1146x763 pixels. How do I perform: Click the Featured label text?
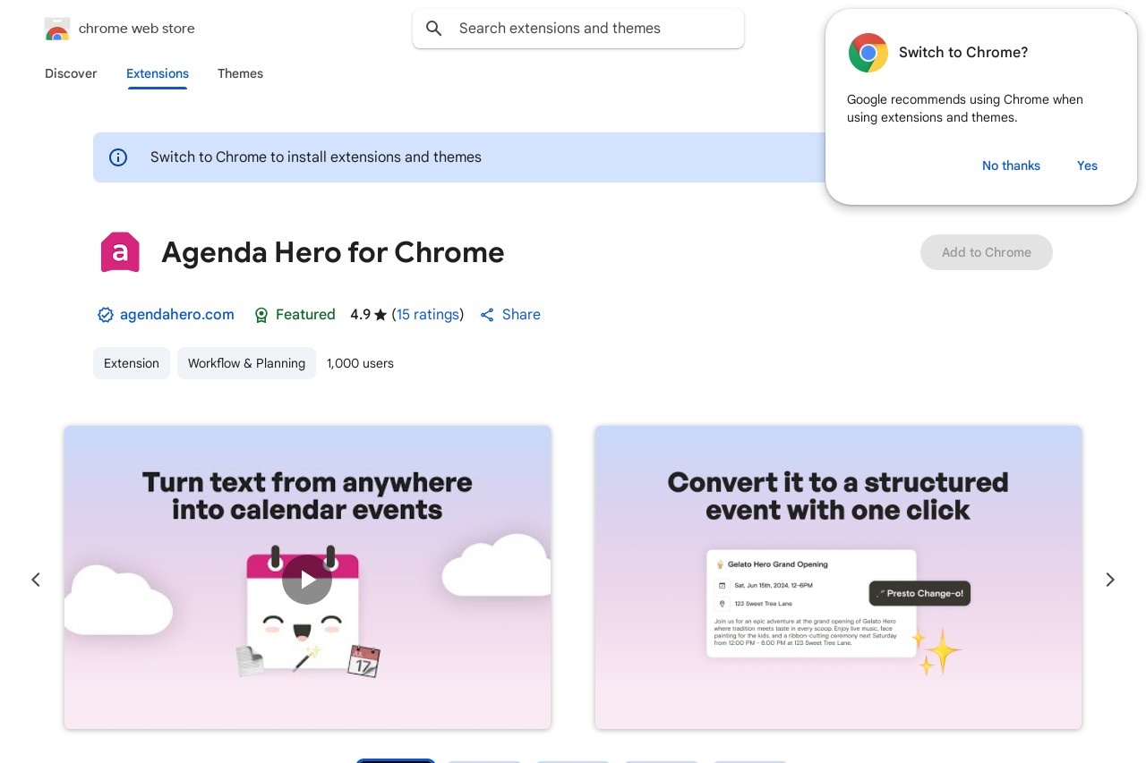coord(305,315)
